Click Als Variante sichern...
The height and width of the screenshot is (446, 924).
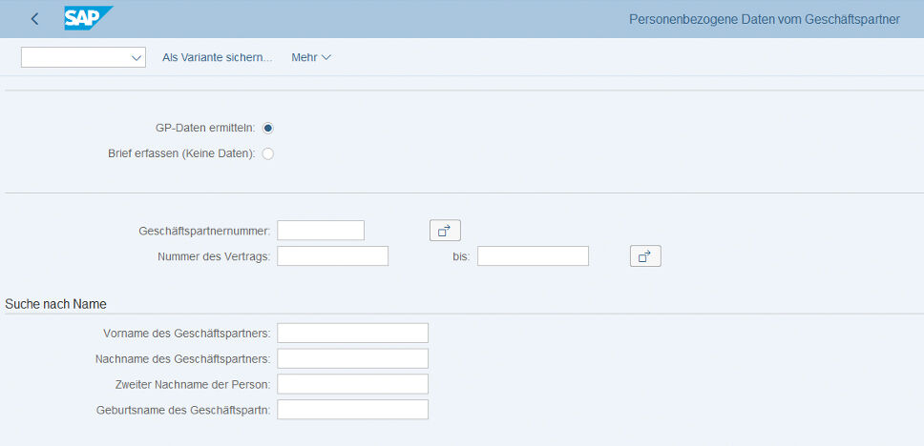coord(218,57)
